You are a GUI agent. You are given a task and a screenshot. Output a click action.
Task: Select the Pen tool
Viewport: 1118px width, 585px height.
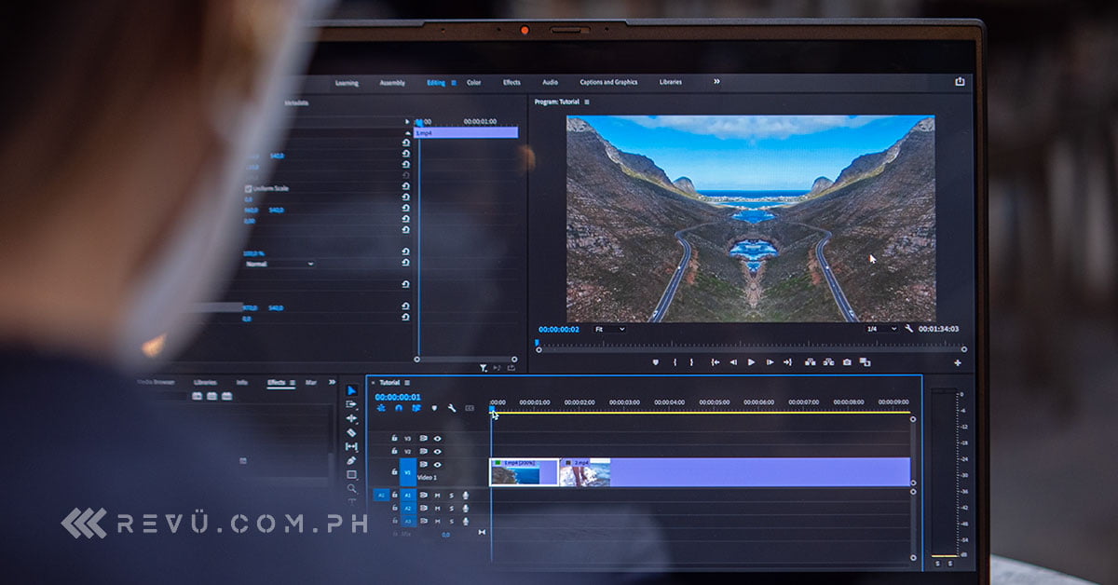(351, 460)
